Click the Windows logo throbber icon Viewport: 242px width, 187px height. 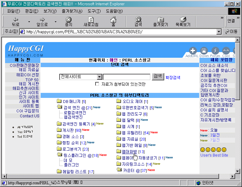point(234,11)
